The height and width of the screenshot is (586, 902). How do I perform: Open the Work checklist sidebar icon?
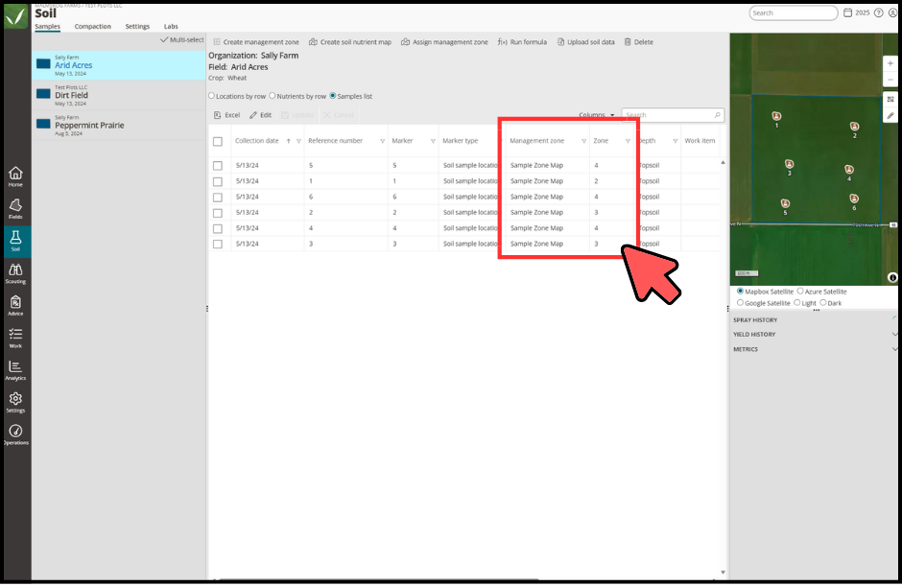tap(15, 339)
